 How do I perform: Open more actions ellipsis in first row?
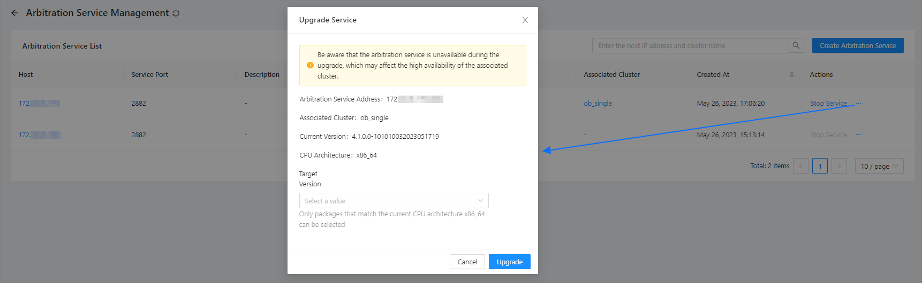click(x=859, y=103)
